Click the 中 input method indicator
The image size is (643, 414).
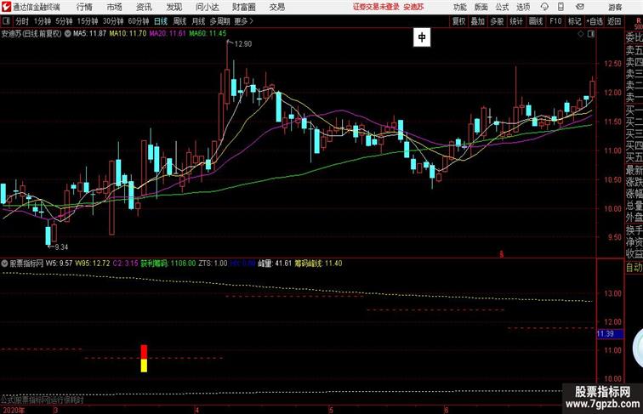click(x=422, y=37)
